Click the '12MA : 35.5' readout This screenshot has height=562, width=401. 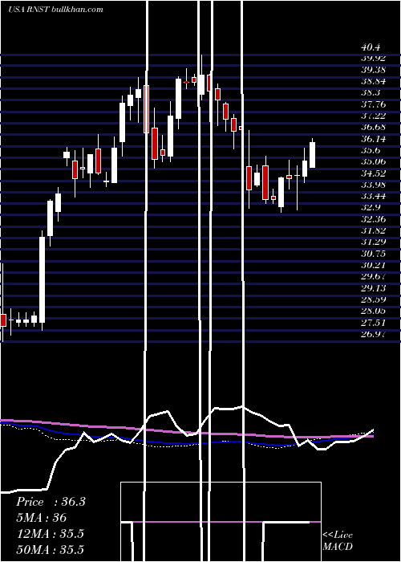pos(50,534)
